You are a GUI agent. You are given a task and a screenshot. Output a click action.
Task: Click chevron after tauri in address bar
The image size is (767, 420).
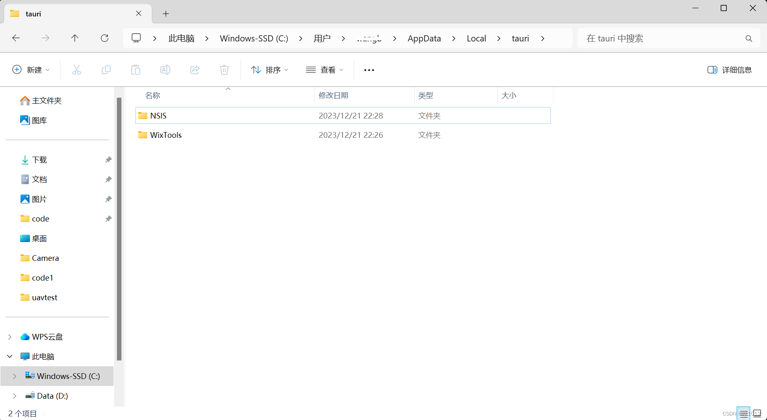click(x=543, y=38)
